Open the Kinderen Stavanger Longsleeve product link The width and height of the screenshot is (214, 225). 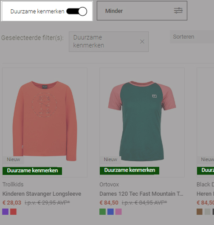click(x=42, y=194)
